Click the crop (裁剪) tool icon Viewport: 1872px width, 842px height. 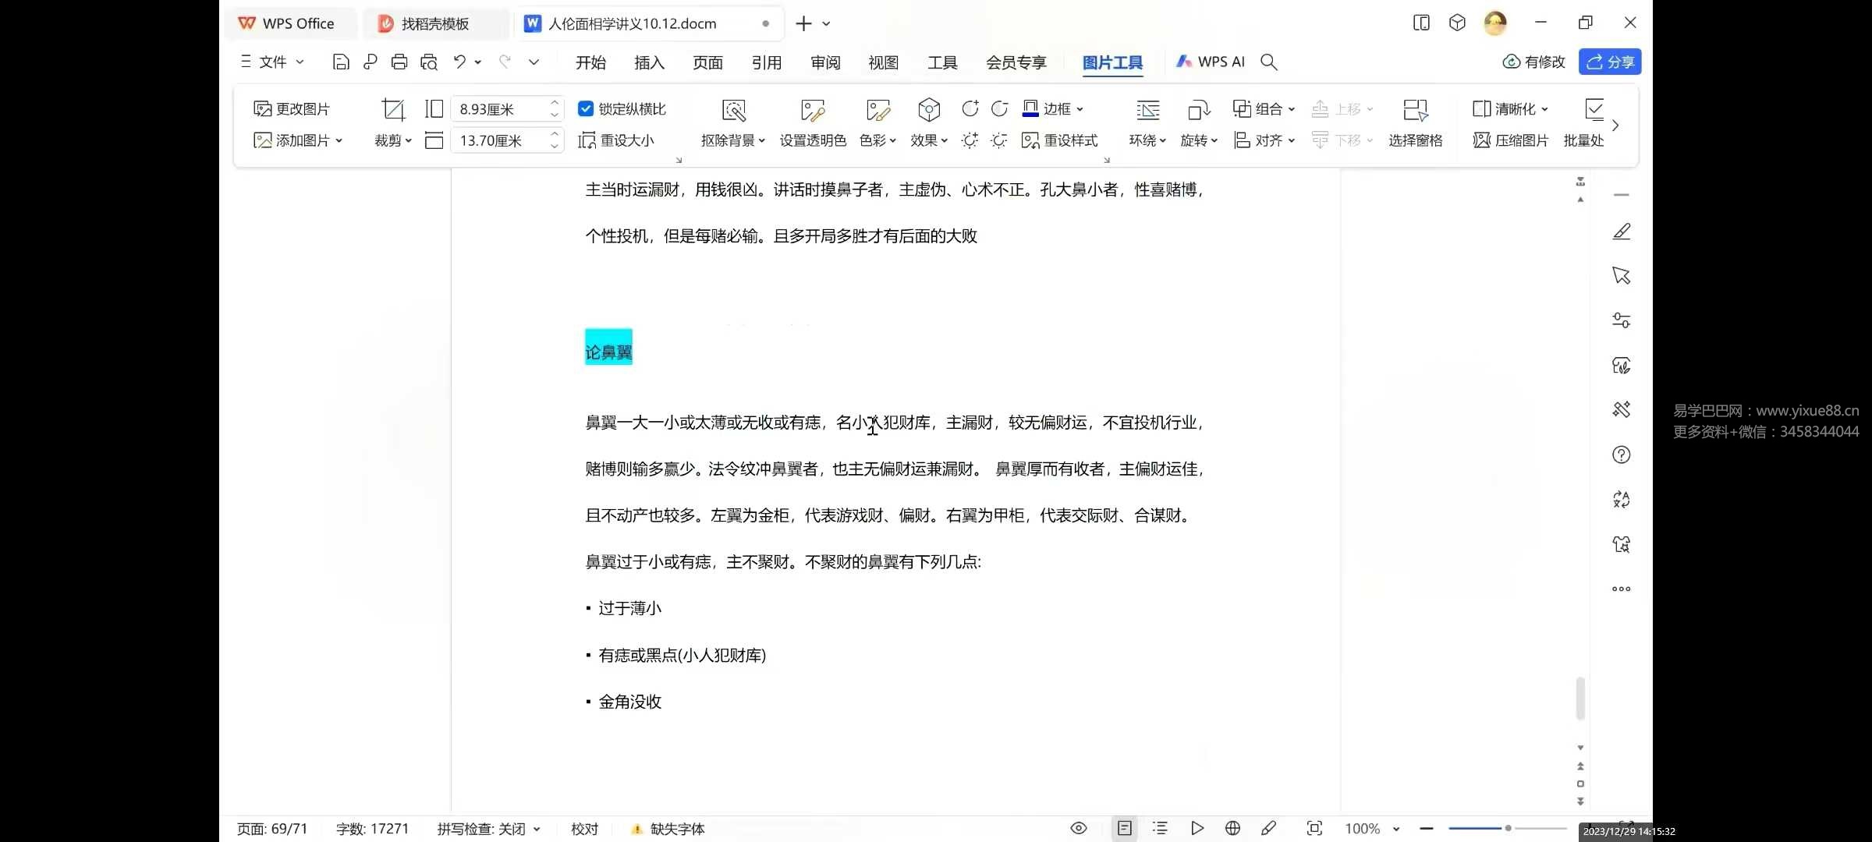[392, 110]
